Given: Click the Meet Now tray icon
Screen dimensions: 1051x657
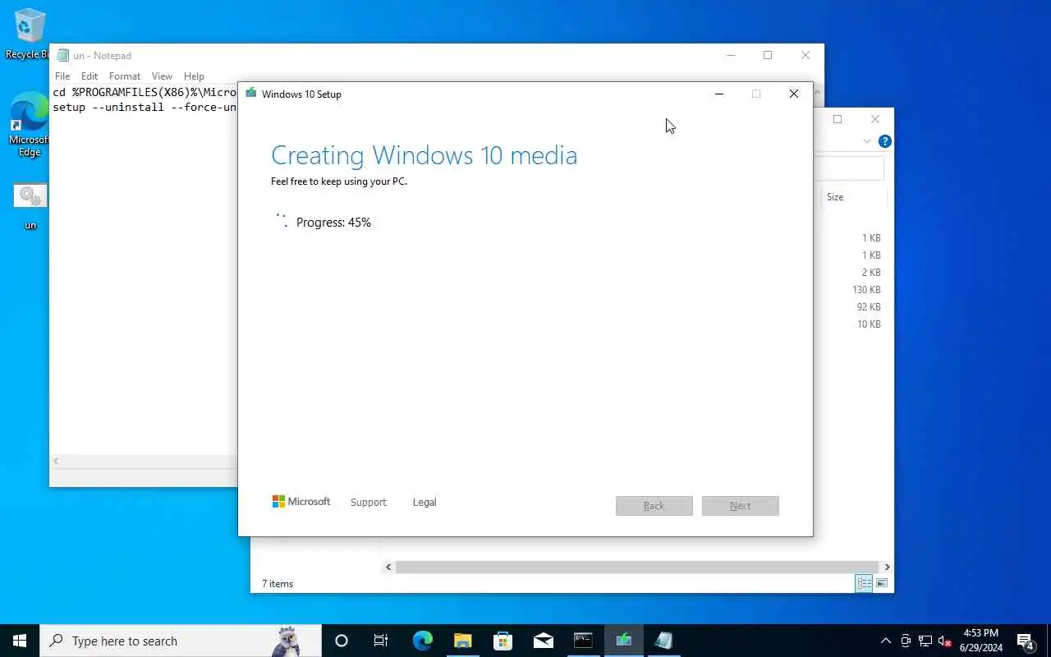Looking at the screenshot, I should pyautogui.click(x=906, y=641).
